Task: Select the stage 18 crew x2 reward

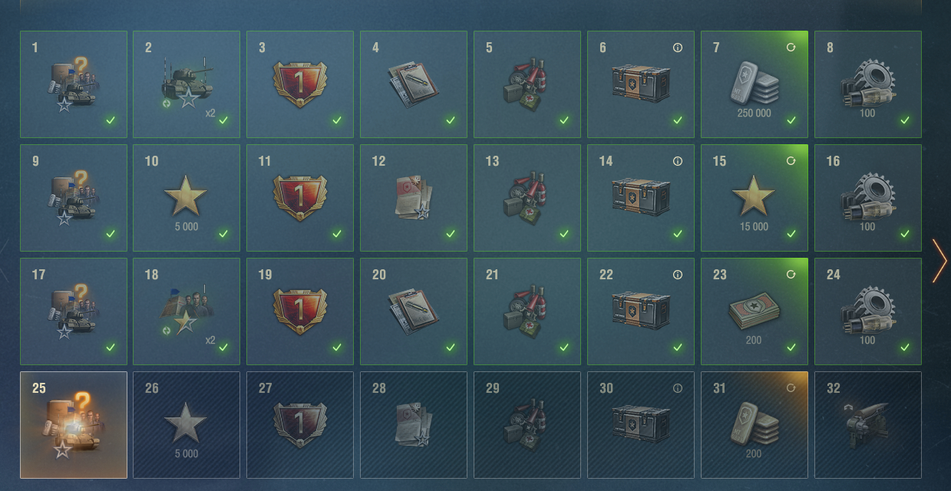Action: click(187, 311)
